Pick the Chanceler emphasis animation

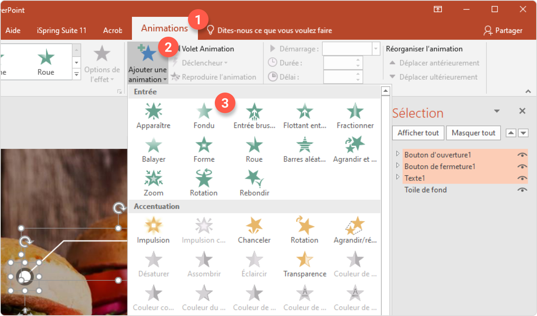click(254, 230)
